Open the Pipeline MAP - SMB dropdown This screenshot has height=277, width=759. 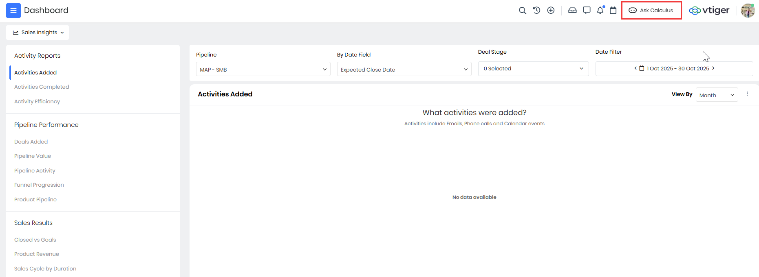263,69
